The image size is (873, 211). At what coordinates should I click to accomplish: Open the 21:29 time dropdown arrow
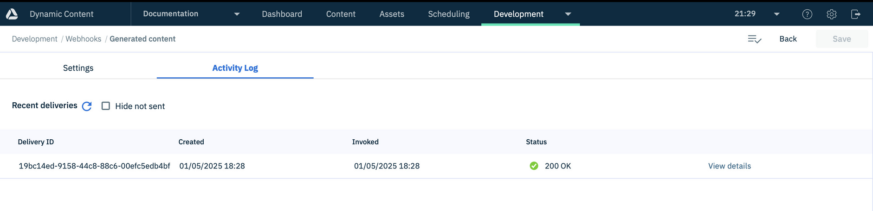(776, 14)
